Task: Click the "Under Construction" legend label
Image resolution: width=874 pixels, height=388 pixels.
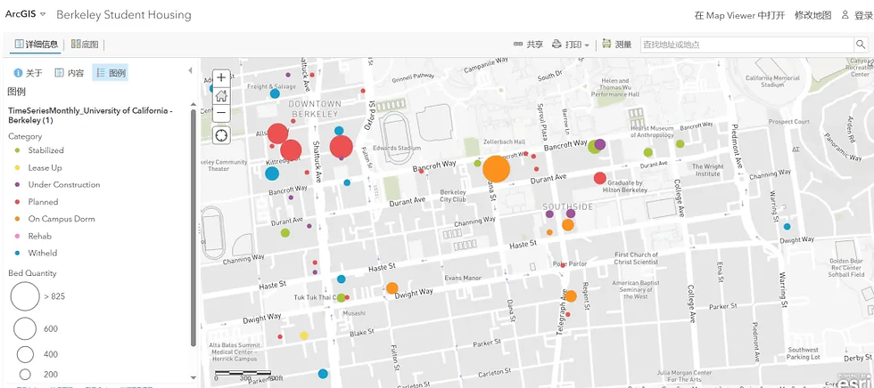Action: pos(64,184)
